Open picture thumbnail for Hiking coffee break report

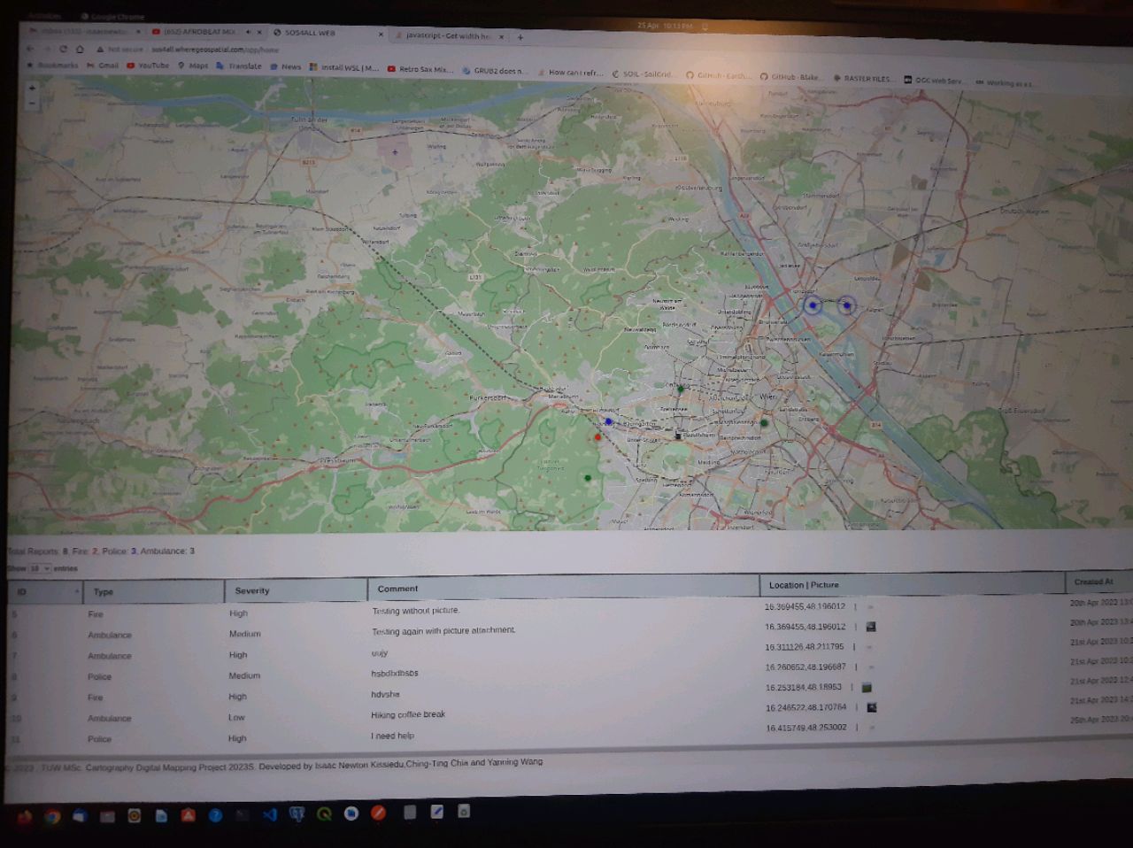(x=871, y=708)
